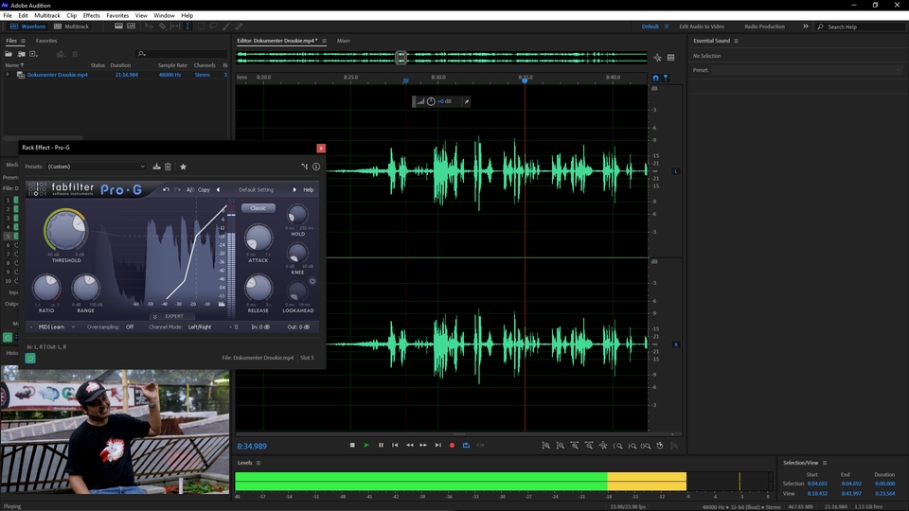The width and height of the screenshot is (909, 511).
Task: Show the spectral pitch display
Action: click(131, 26)
